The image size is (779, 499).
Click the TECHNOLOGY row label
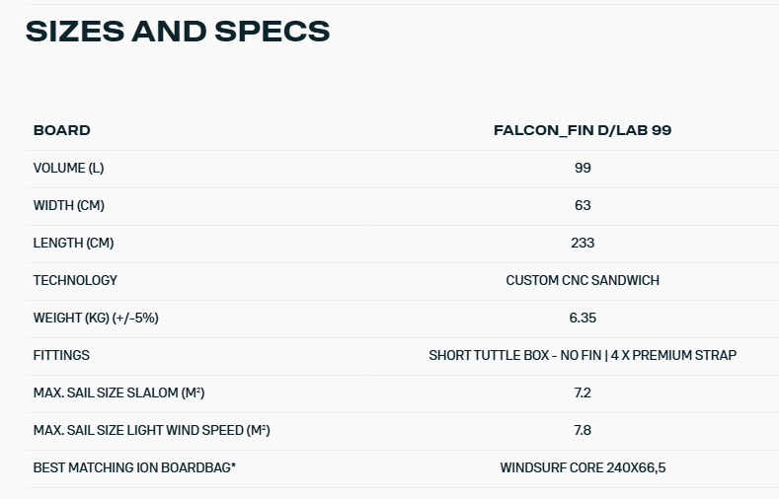pyautogui.click(x=75, y=280)
